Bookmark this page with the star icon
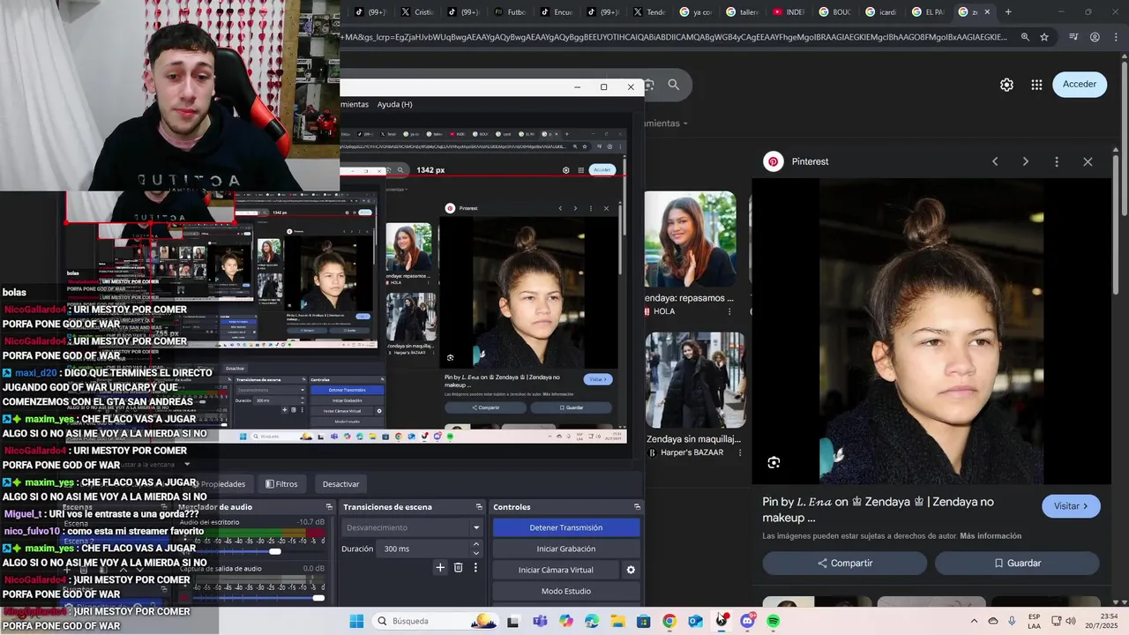 [1044, 37]
